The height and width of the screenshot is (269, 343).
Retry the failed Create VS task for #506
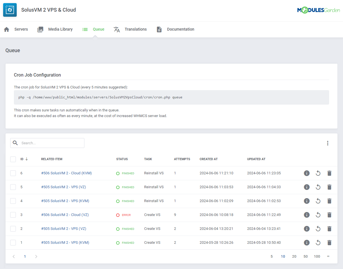[x=318, y=215]
